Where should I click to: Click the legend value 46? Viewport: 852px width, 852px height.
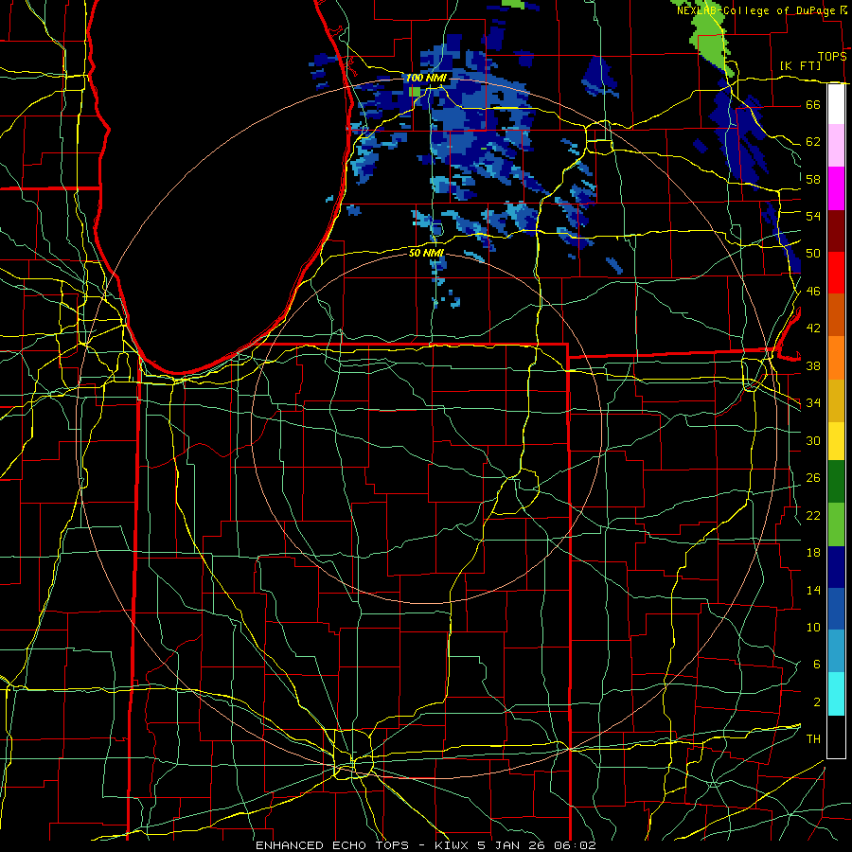tap(813, 292)
